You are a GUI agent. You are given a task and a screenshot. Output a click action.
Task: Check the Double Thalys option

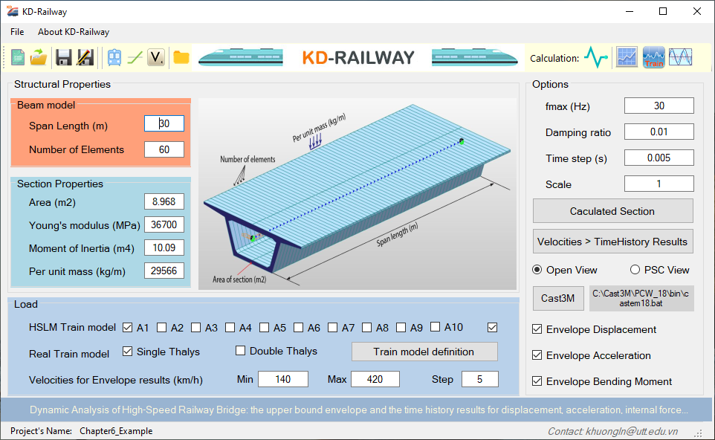click(240, 351)
